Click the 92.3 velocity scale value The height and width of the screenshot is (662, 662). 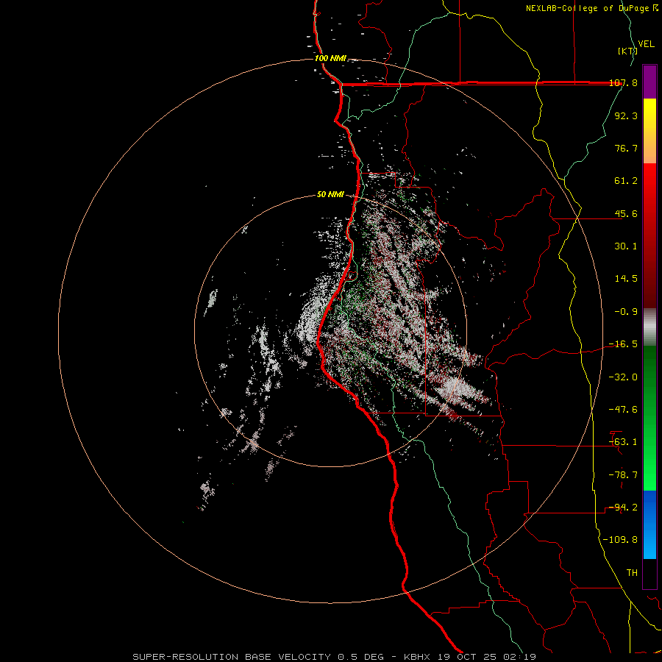626,115
